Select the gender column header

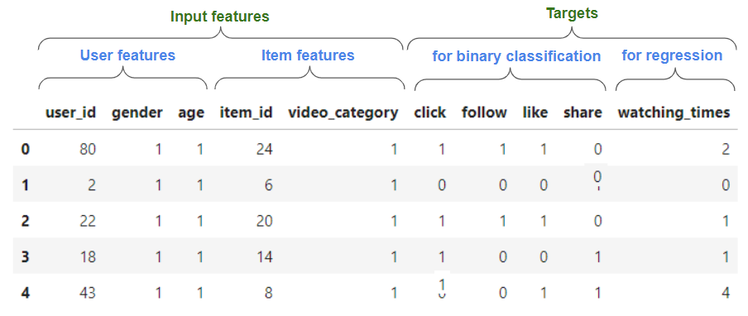coord(137,113)
